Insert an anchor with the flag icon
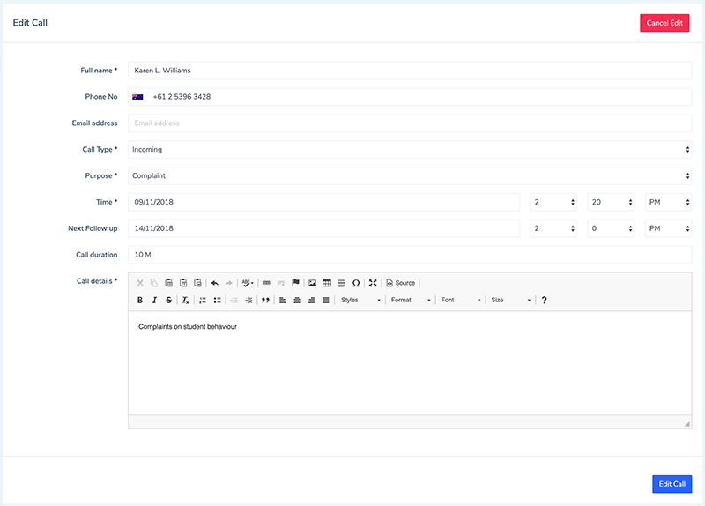The width and height of the screenshot is (705, 506). (x=295, y=283)
